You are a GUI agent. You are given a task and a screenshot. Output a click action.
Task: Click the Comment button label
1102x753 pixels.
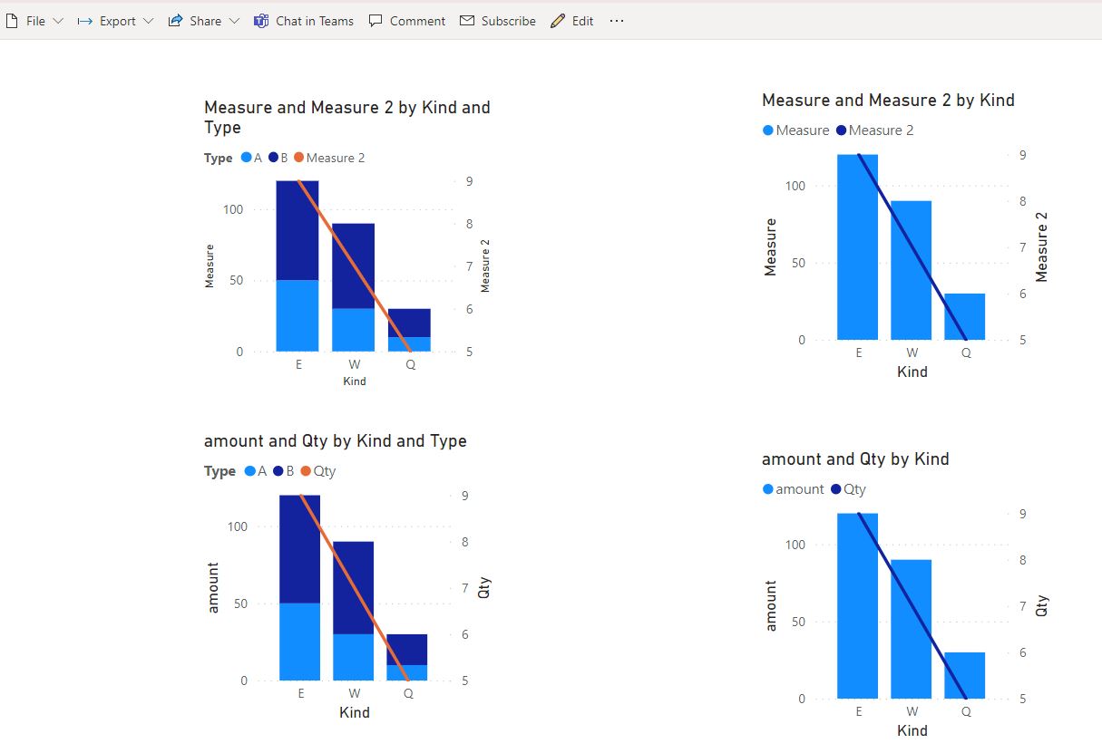tap(417, 21)
